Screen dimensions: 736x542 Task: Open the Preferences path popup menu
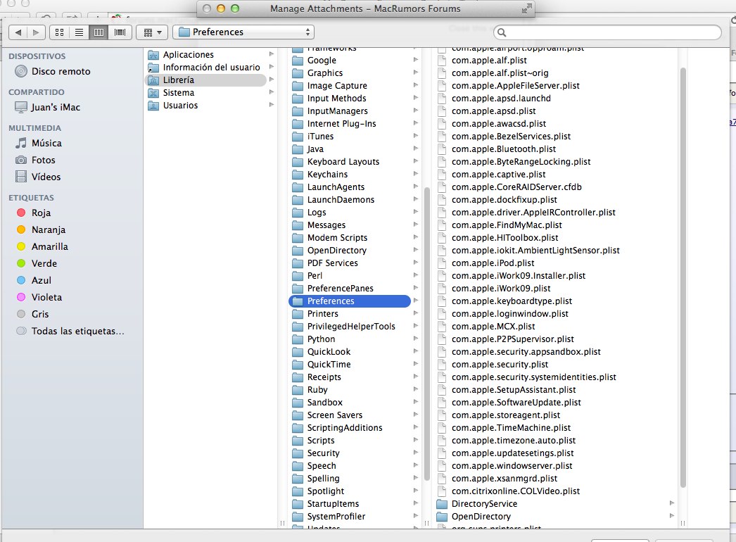(x=243, y=32)
